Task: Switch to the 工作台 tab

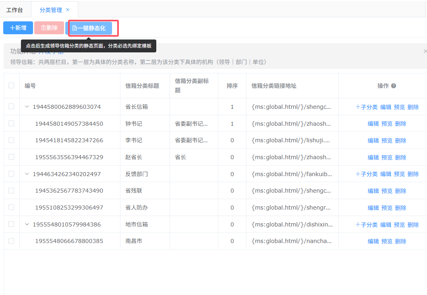Action: coord(15,10)
